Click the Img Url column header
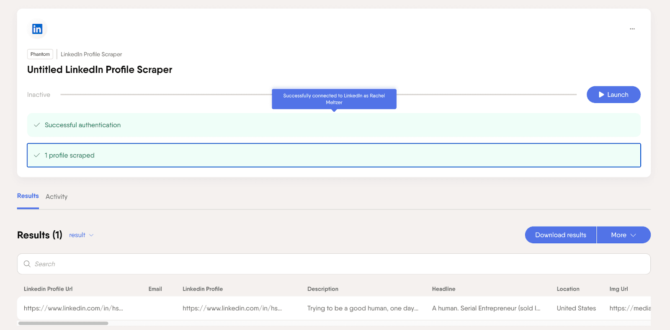This screenshot has height=330, width=670. click(619, 289)
